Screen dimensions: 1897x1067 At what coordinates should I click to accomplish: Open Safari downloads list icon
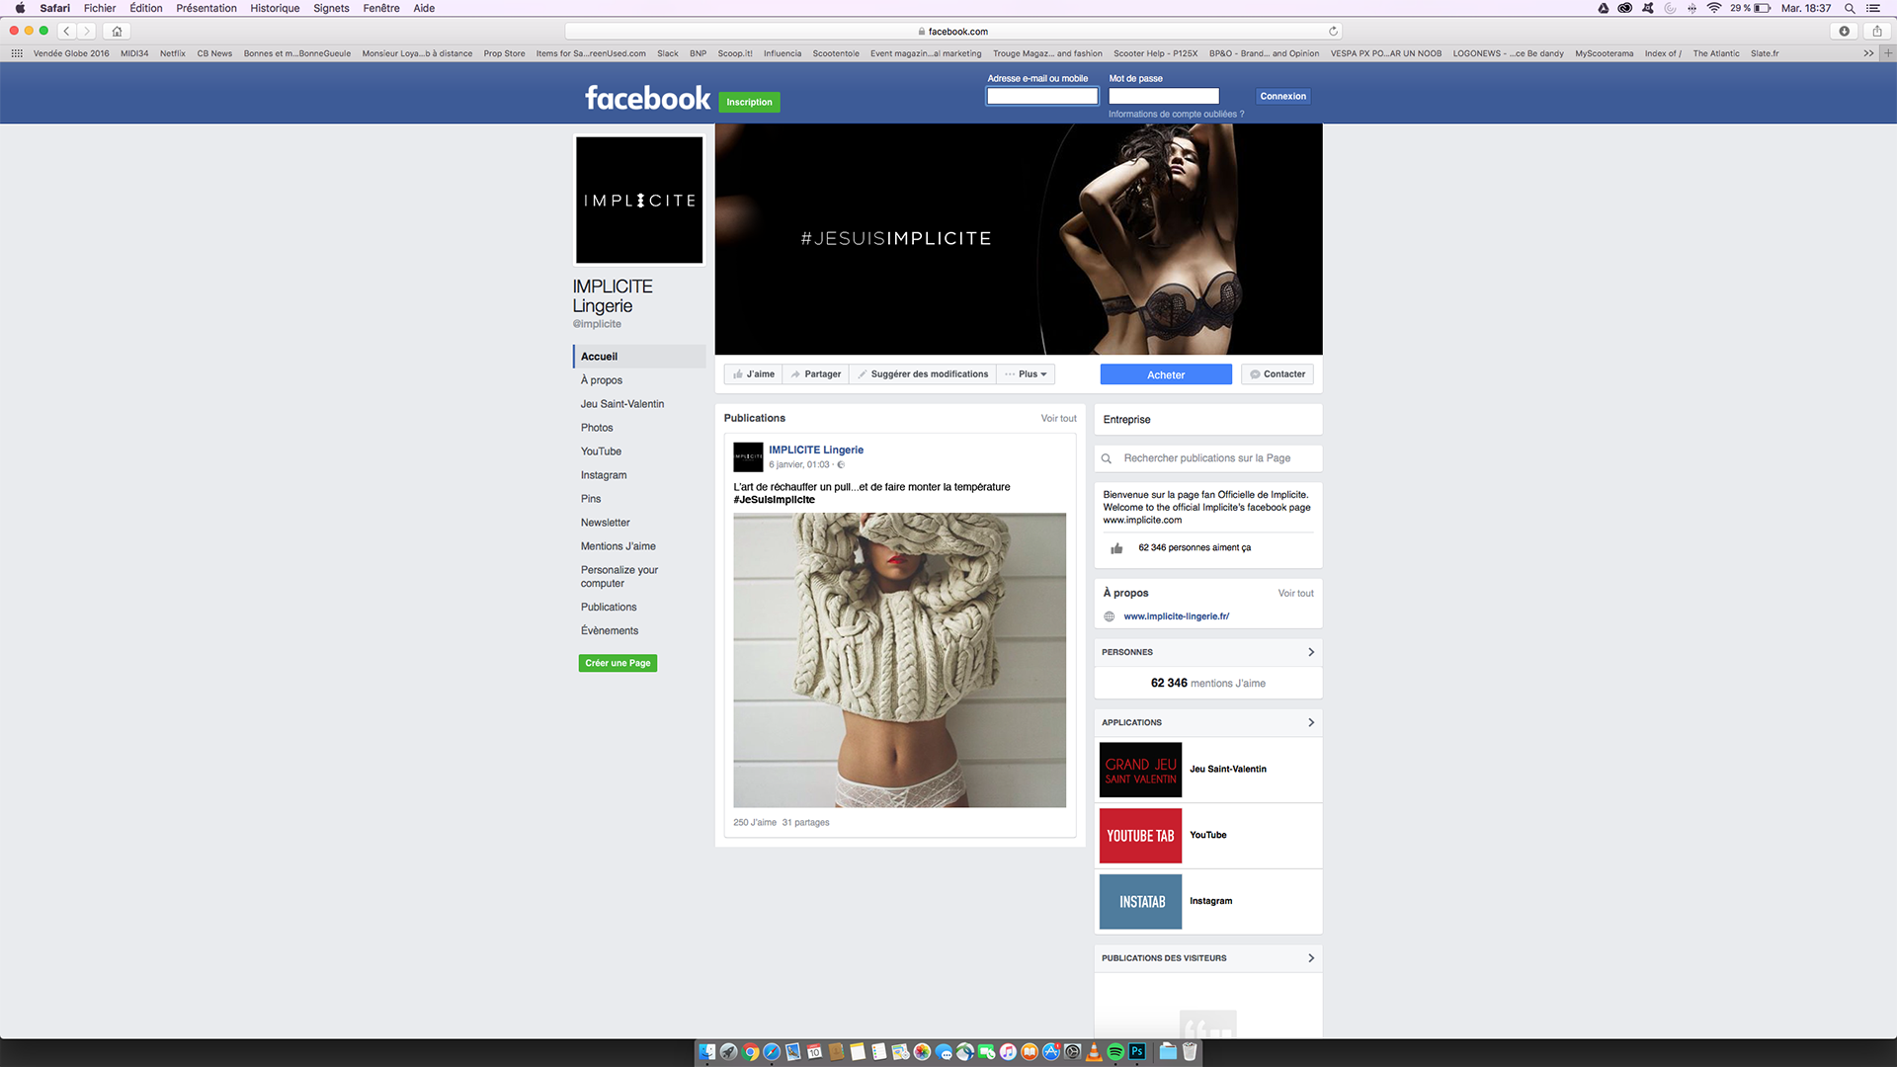(1844, 31)
